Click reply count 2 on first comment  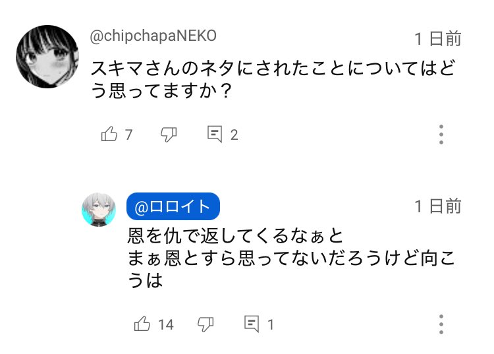tap(234, 135)
